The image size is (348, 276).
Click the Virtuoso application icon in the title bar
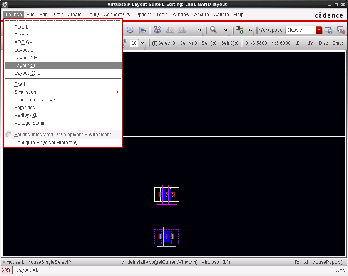click(5, 4)
